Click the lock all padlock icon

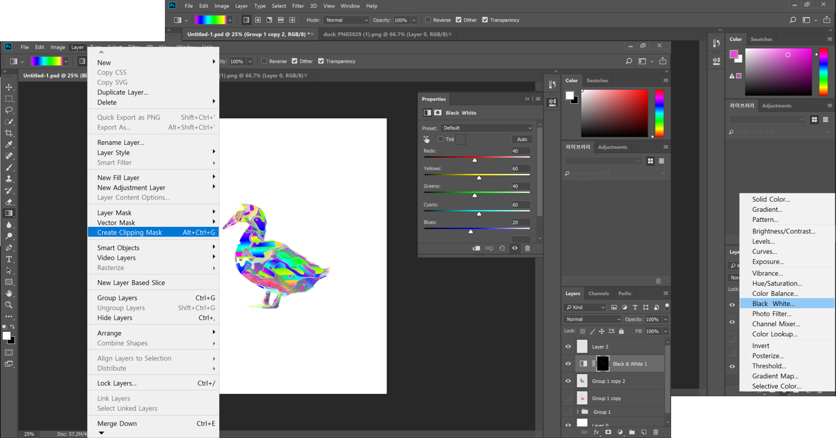click(621, 331)
